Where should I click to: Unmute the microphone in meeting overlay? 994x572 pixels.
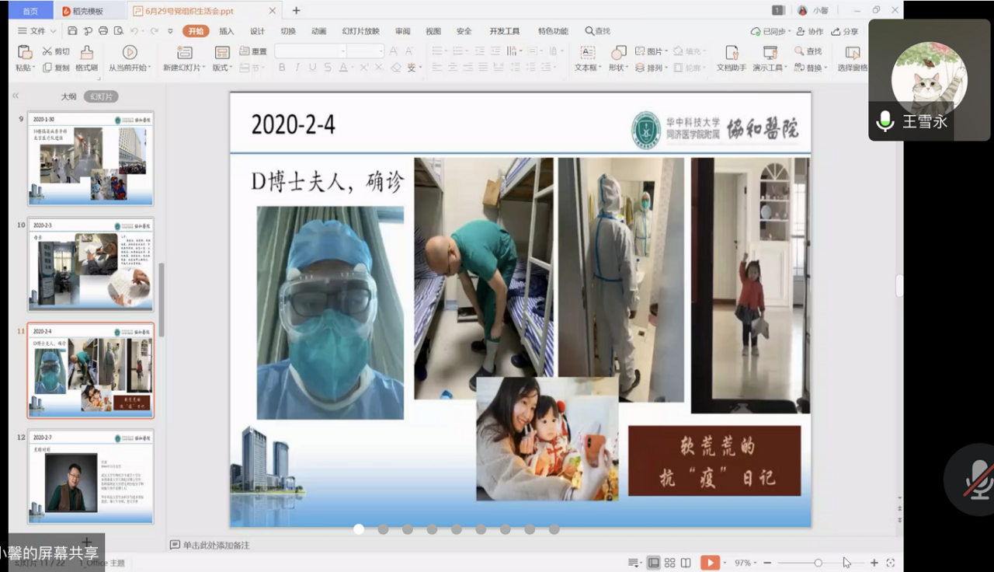978,480
